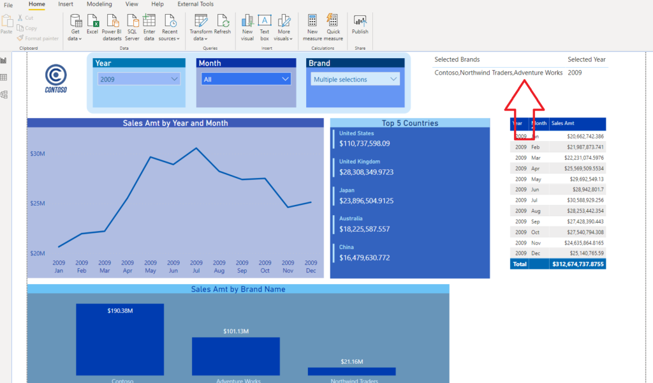This screenshot has height=383, width=653.
Task: Connect to SQL Server
Action: click(132, 27)
